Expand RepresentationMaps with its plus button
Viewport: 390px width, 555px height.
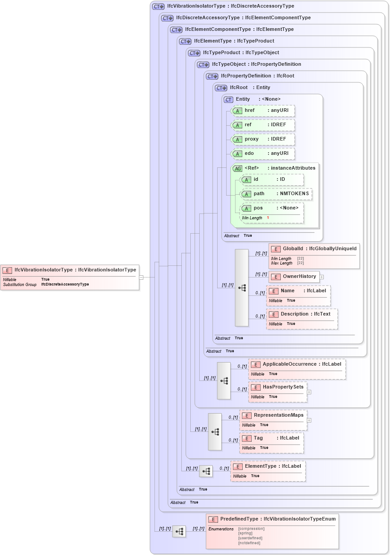coord(308,421)
